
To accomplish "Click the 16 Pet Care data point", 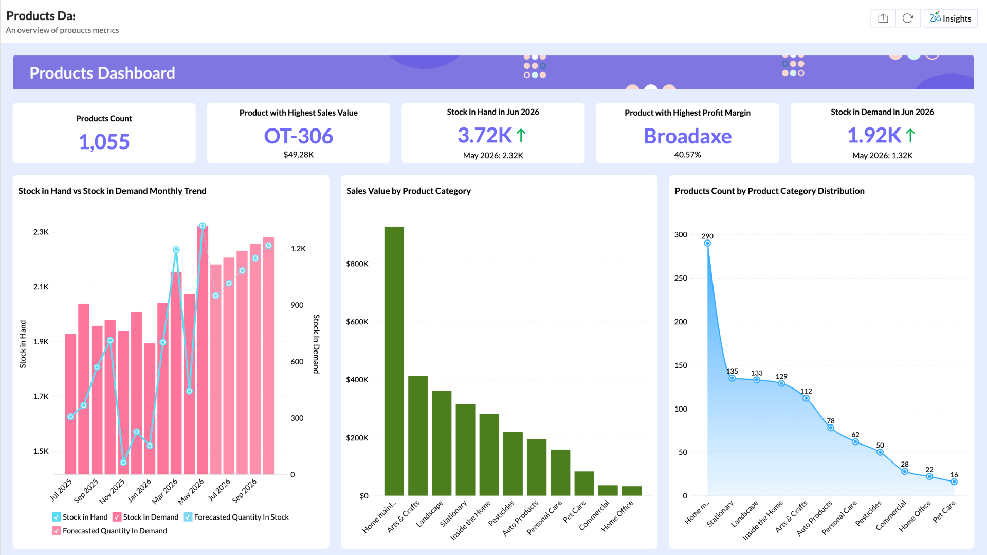I will [x=954, y=482].
